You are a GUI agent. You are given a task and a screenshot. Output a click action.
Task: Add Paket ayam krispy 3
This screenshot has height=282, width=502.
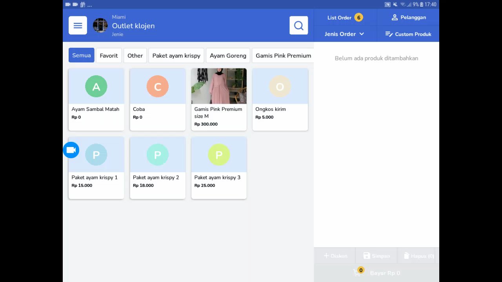point(219,168)
